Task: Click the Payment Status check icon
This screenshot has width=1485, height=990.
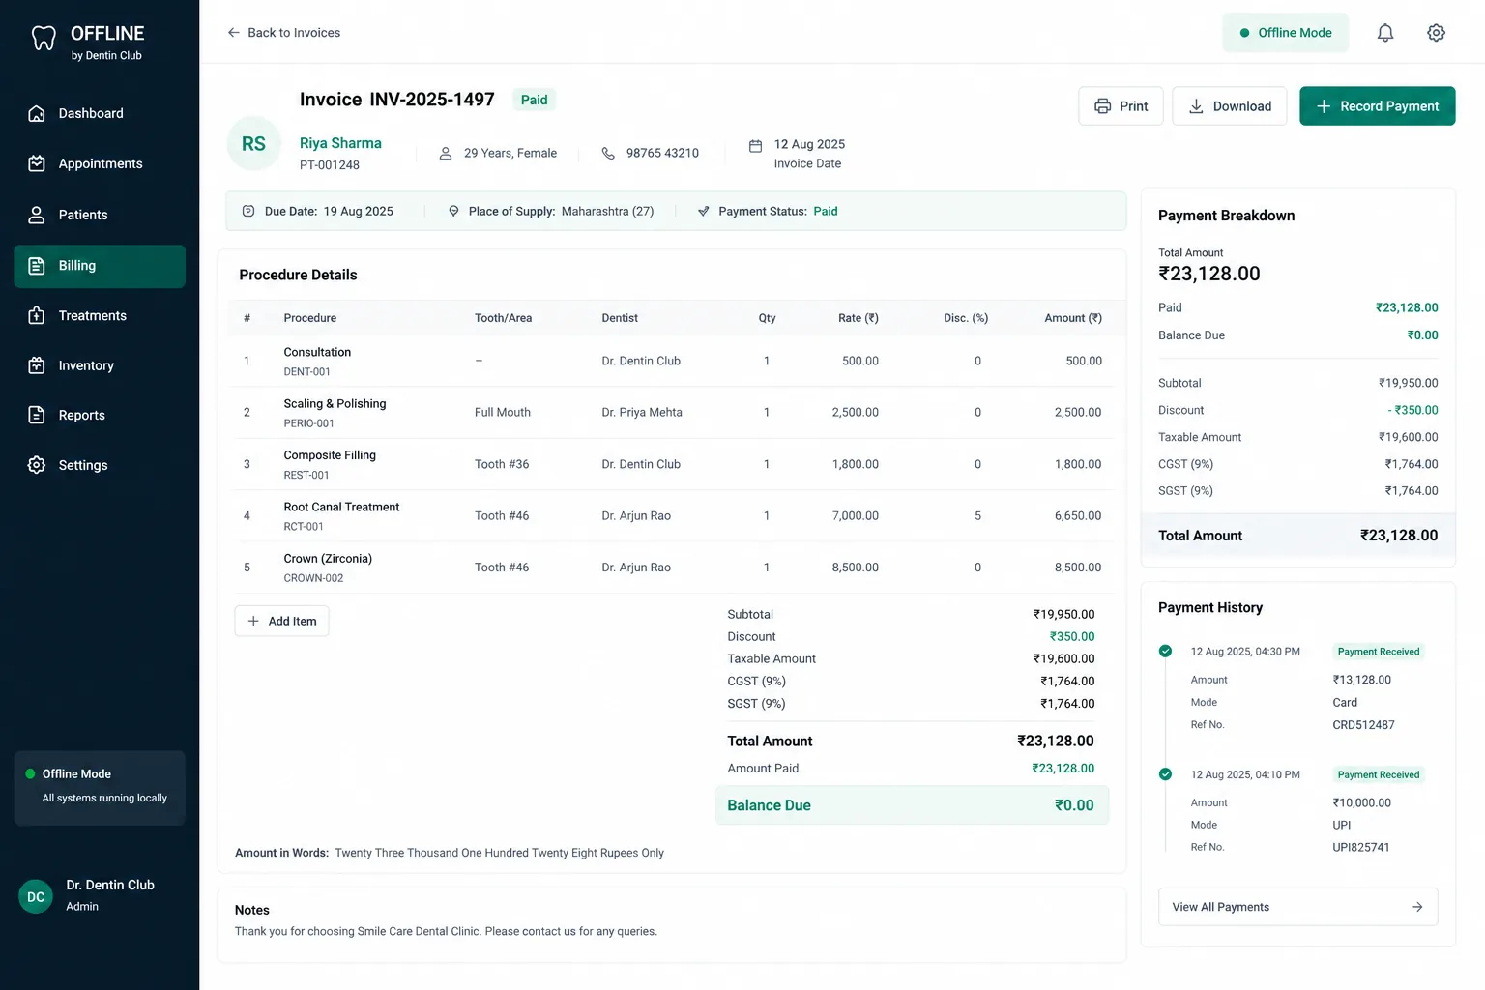Action: [703, 211]
